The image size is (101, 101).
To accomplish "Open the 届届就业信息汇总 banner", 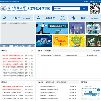I will 52,28.
